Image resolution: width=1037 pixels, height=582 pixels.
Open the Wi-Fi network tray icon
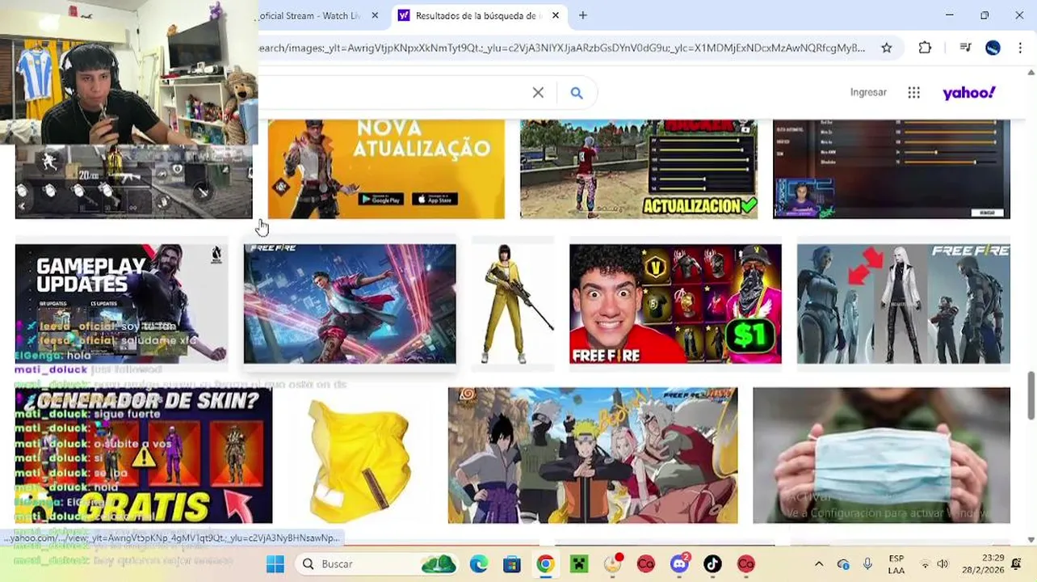[x=926, y=564]
